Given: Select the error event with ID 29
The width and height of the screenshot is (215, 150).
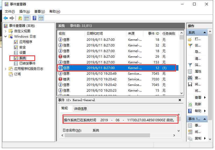Looking at the screenshot, I should tap(118, 57).
